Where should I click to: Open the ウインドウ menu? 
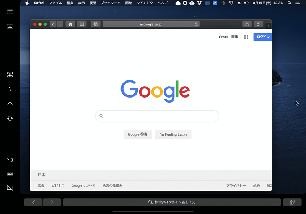pyautogui.click(x=145, y=3)
